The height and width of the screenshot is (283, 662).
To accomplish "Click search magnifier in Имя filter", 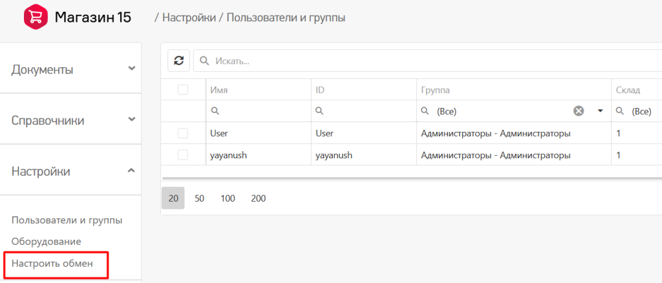I will [x=215, y=111].
